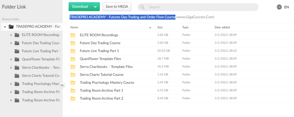Open the Download options dropdown arrow
This screenshot has height=117, width=294.
coord(95,7)
